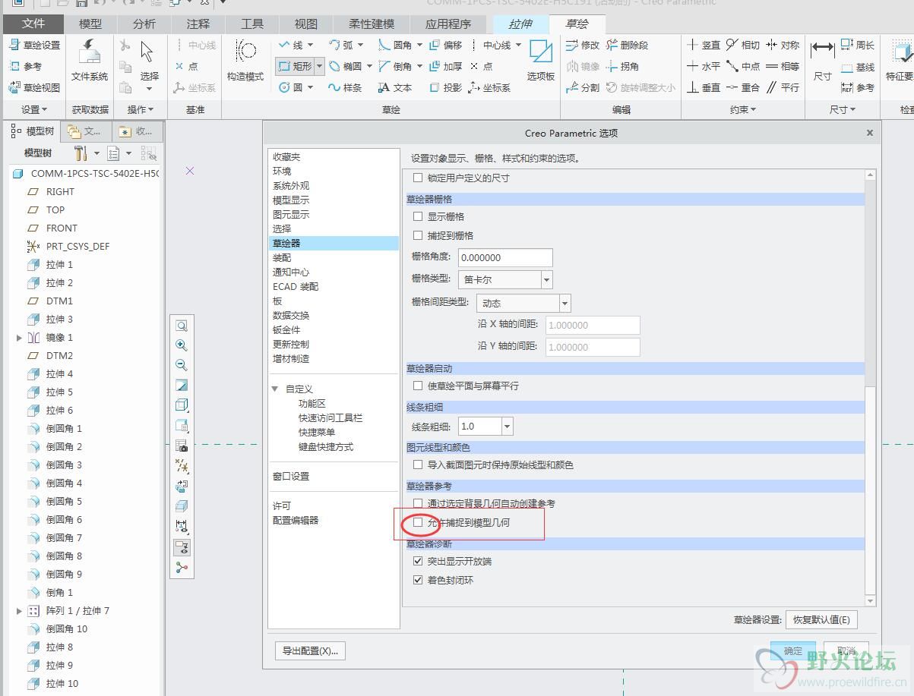Toggle 构造模式 construction mode

245,61
